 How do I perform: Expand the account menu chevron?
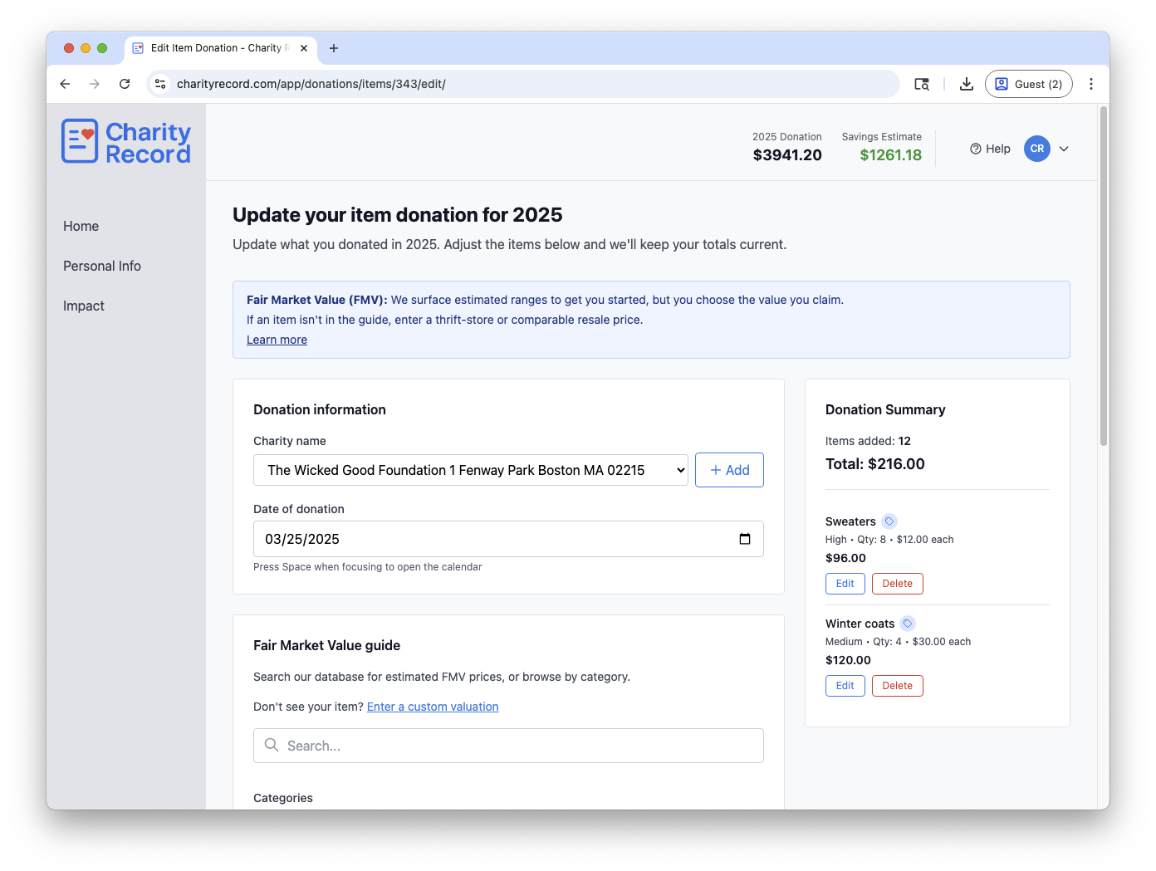1064,149
